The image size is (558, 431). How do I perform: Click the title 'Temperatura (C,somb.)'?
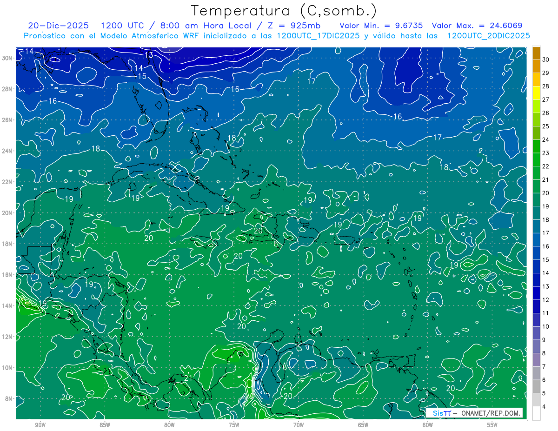click(x=284, y=11)
